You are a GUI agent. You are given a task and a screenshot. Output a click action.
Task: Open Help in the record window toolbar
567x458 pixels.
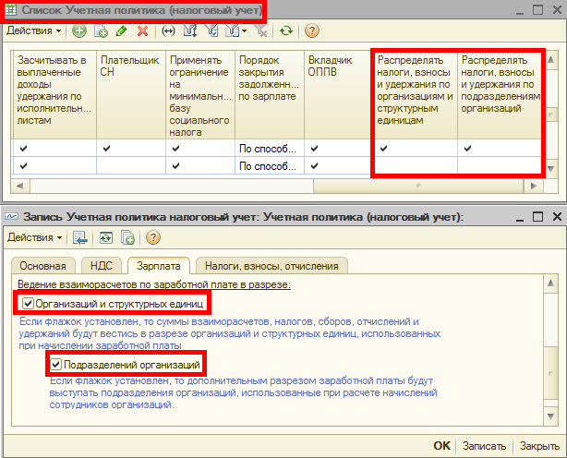click(x=153, y=237)
